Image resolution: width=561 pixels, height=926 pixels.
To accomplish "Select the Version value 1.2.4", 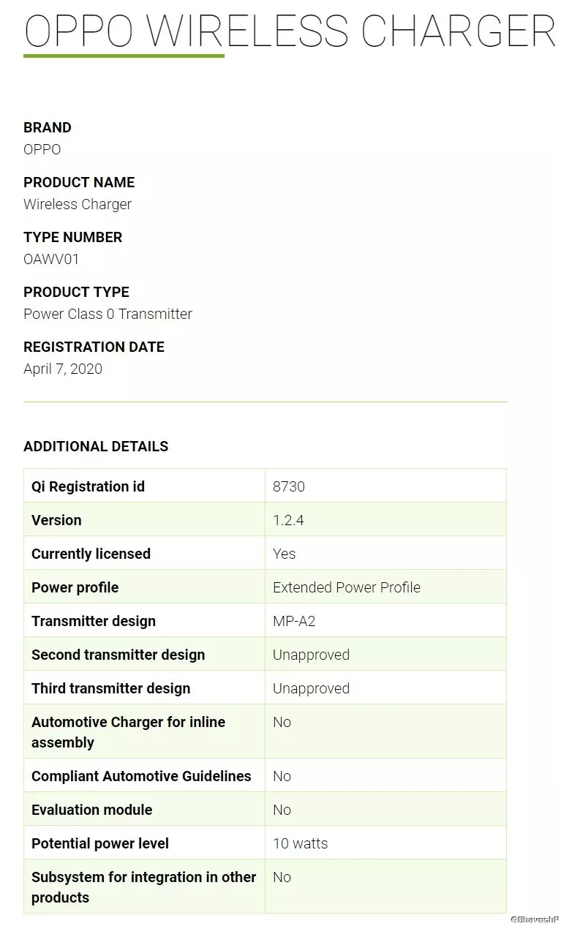I will 288,520.
